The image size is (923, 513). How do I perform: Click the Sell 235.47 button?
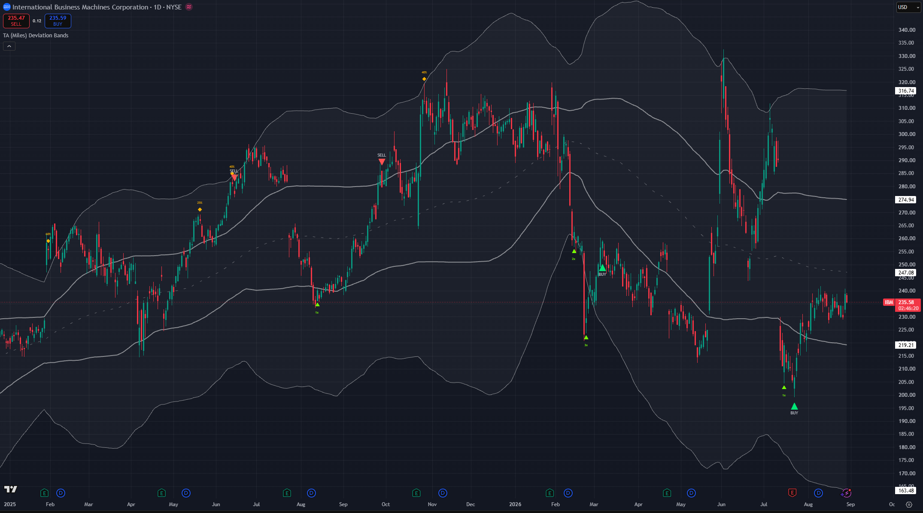(16, 21)
